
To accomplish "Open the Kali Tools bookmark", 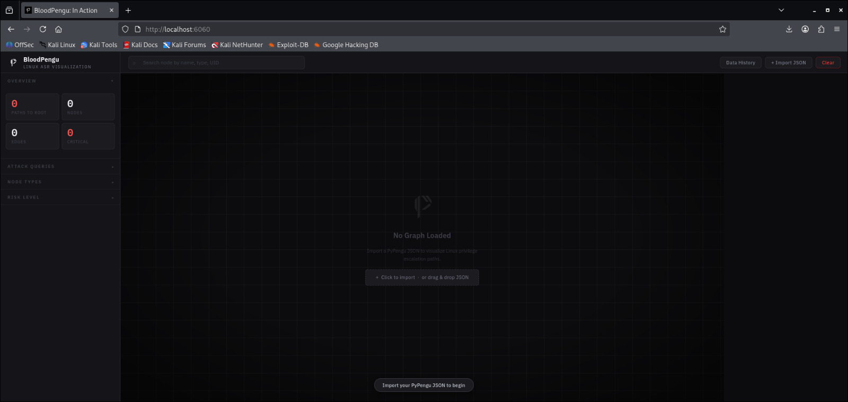I will pyautogui.click(x=99, y=45).
